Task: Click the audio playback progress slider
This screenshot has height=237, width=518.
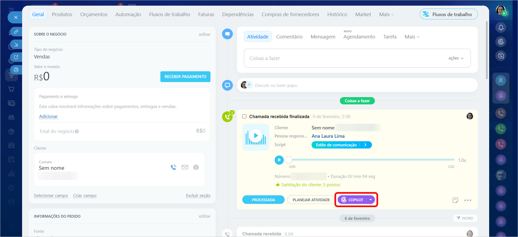Action: coord(372,160)
